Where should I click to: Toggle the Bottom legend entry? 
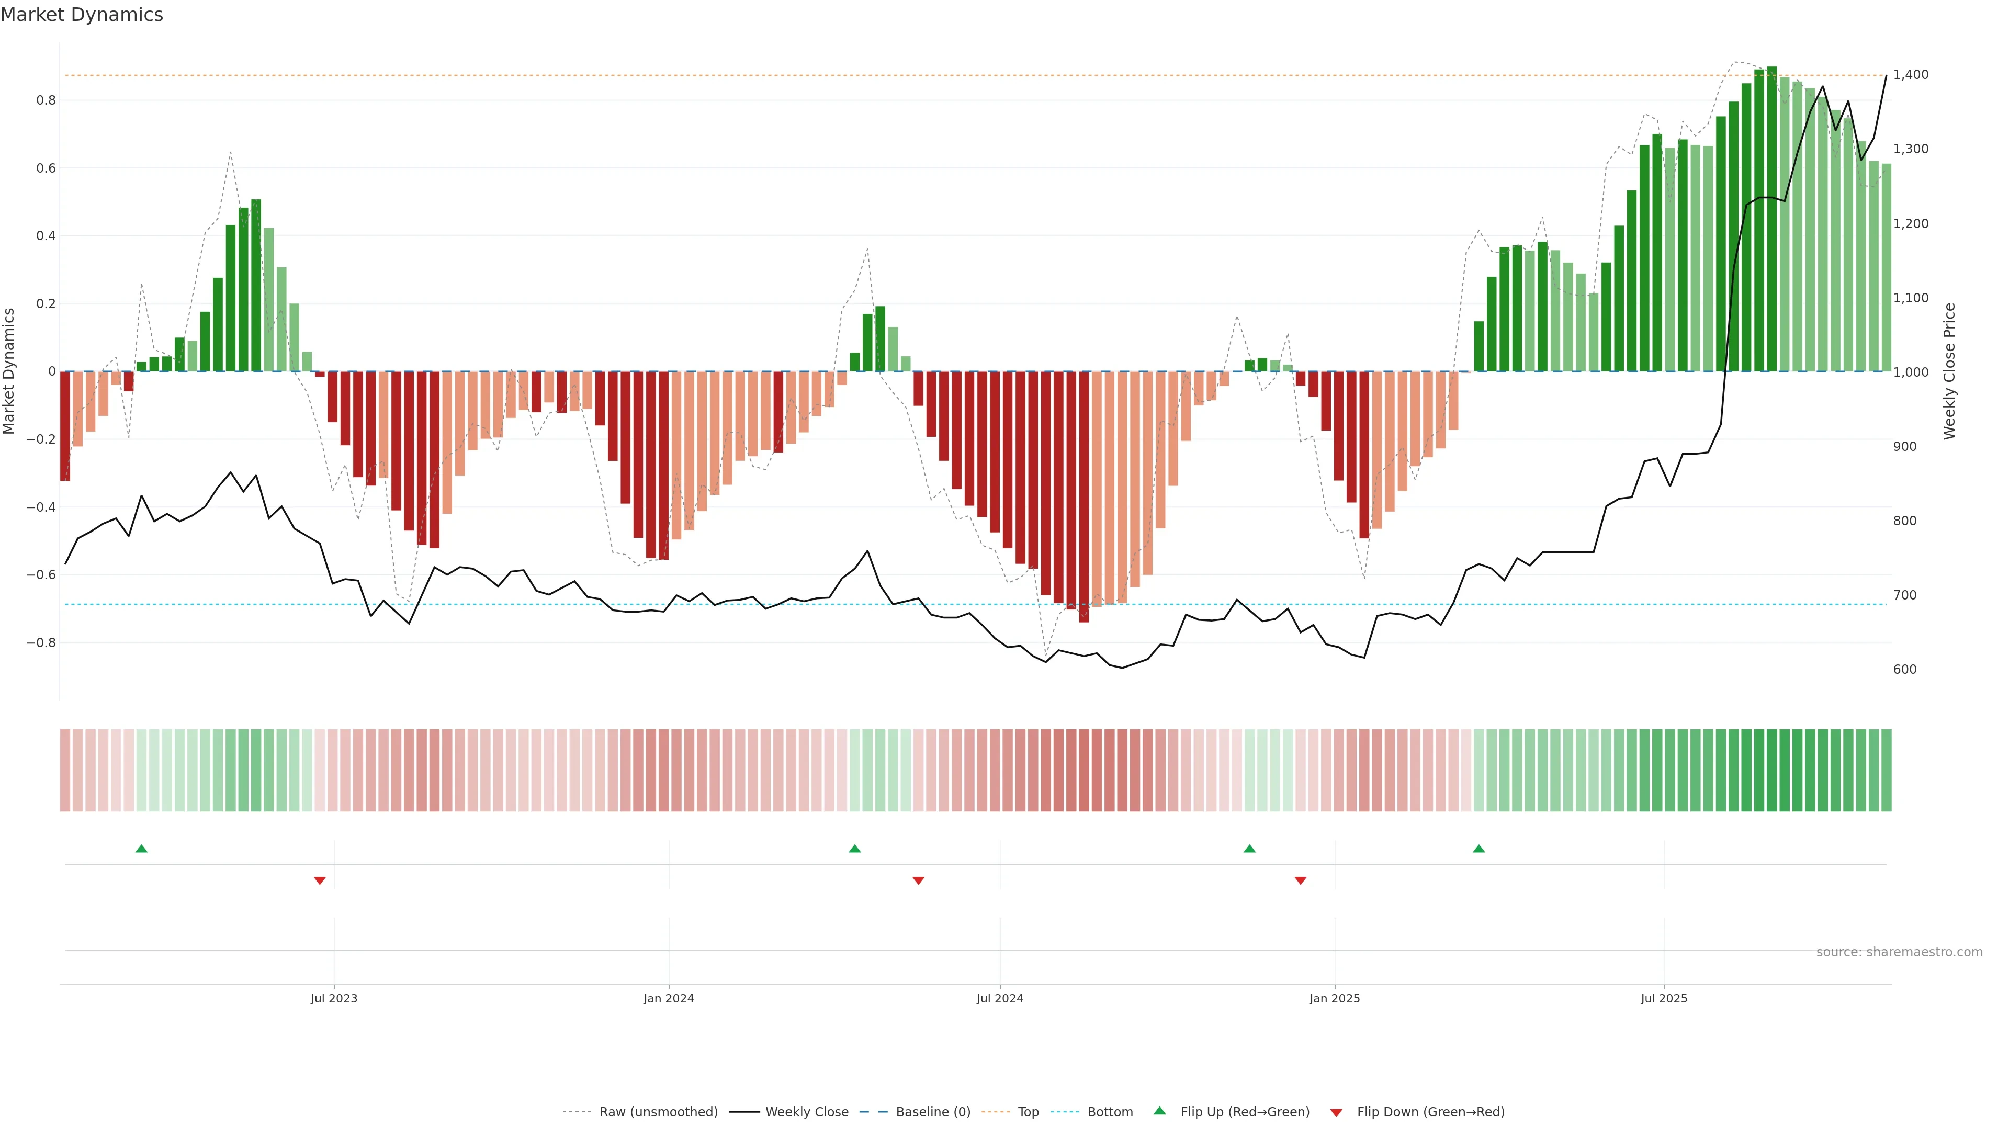click(1110, 1112)
